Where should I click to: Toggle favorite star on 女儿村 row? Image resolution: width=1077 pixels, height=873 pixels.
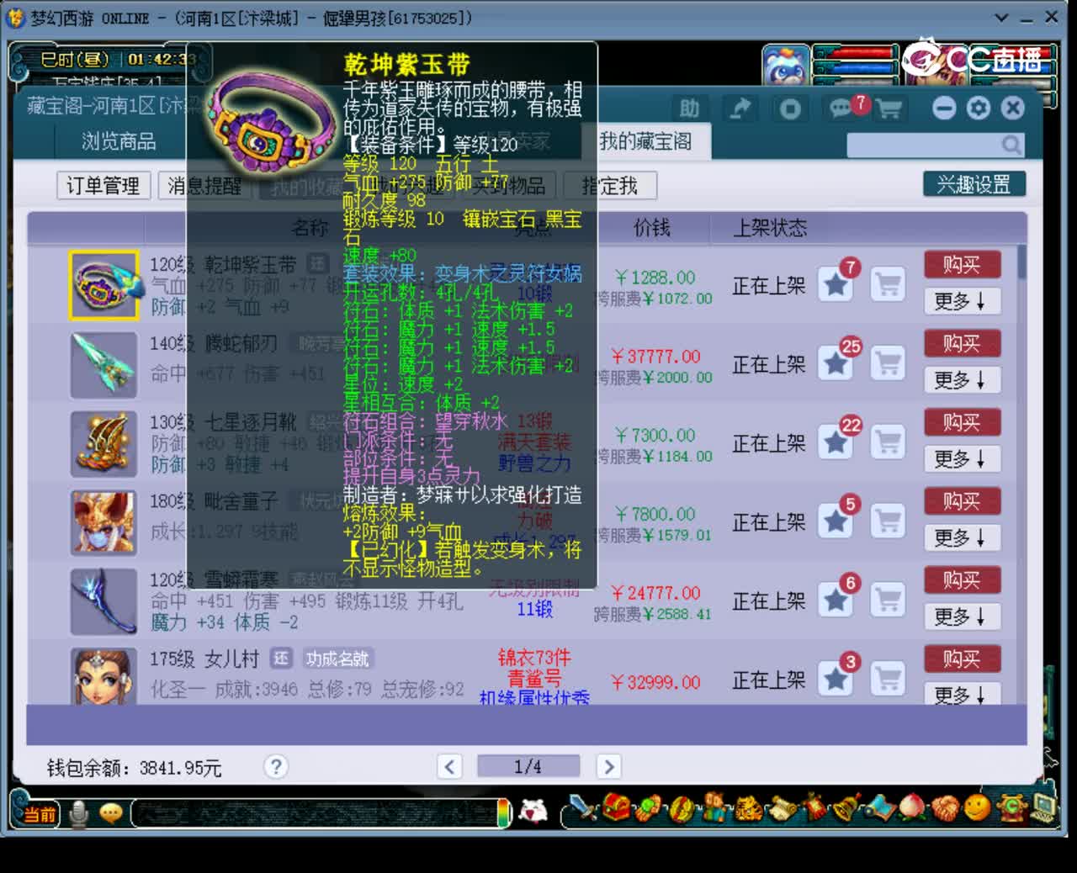(x=836, y=680)
